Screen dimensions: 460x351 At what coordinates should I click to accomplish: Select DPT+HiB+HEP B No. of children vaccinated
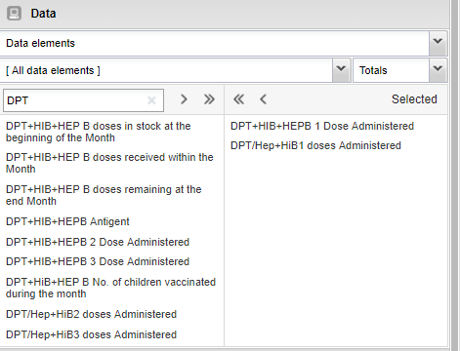(x=111, y=288)
